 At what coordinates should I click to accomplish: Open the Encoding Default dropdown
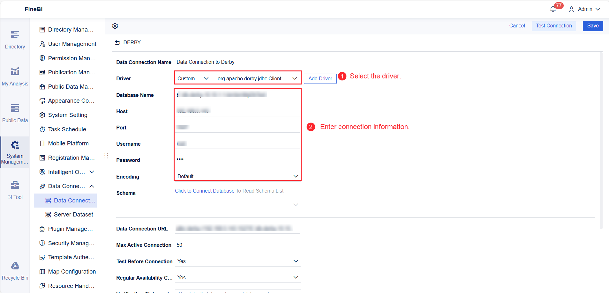[x=237, y=176]
